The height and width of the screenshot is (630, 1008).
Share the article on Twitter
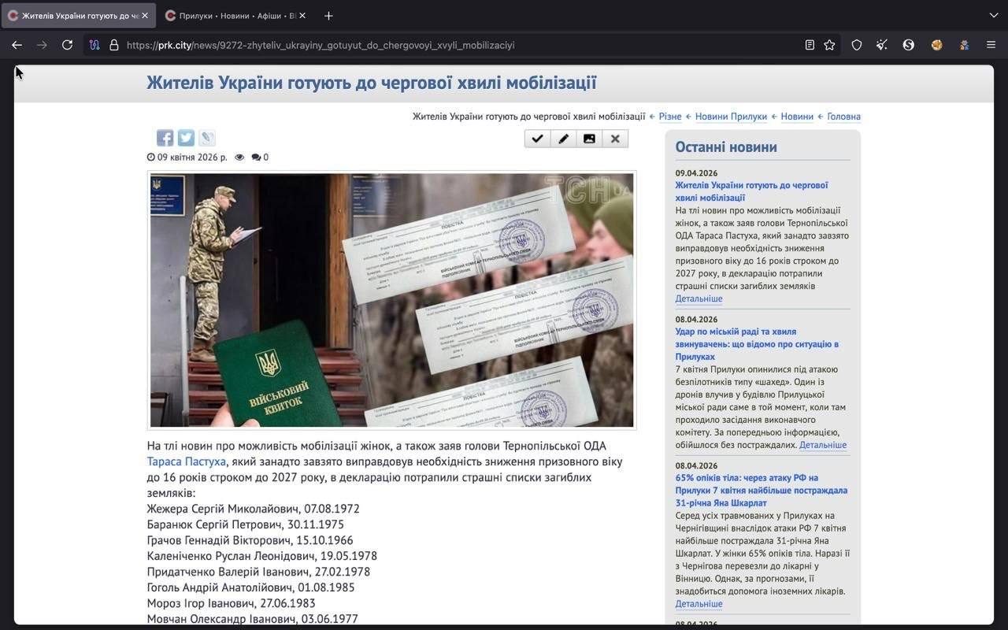point(185,137)
